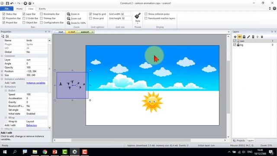Toggle the Project Bar checkbox
Viewport: 277px width, 156px height.
[x=4, y=23]
